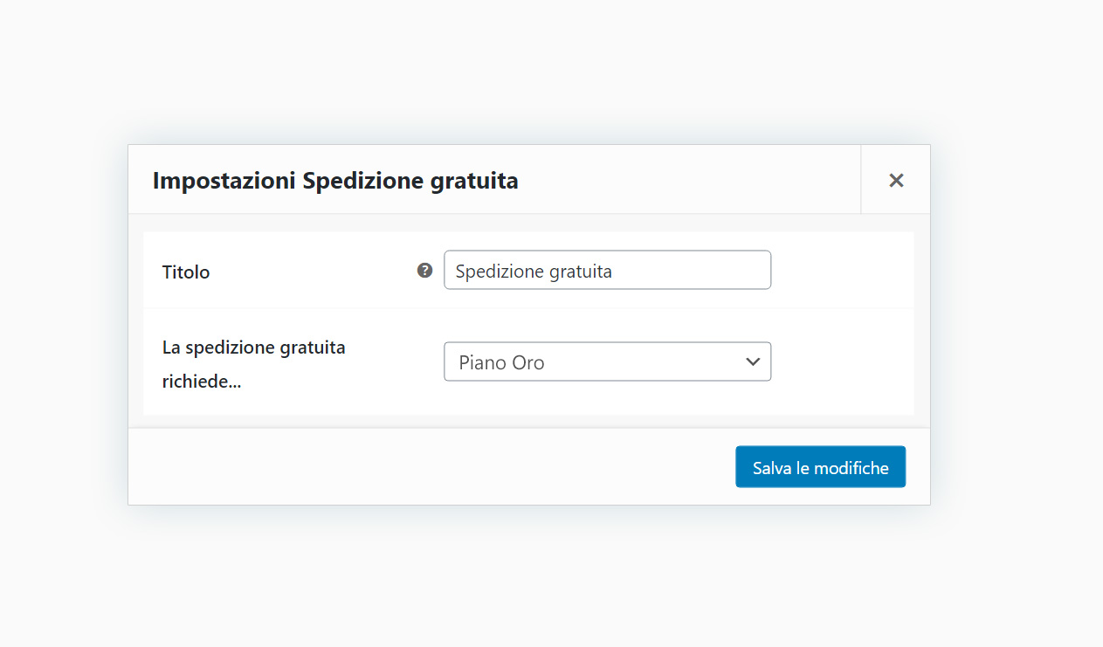Focus the shipping method title input

607,271
